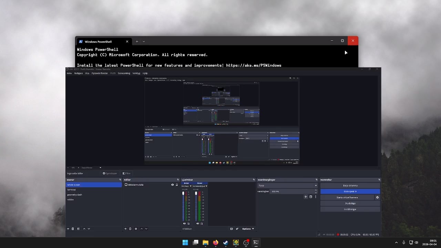This screenshot has height=248, width=441.
Task: Delete the selected source with trash icon
Action: (x=130, y=229)
